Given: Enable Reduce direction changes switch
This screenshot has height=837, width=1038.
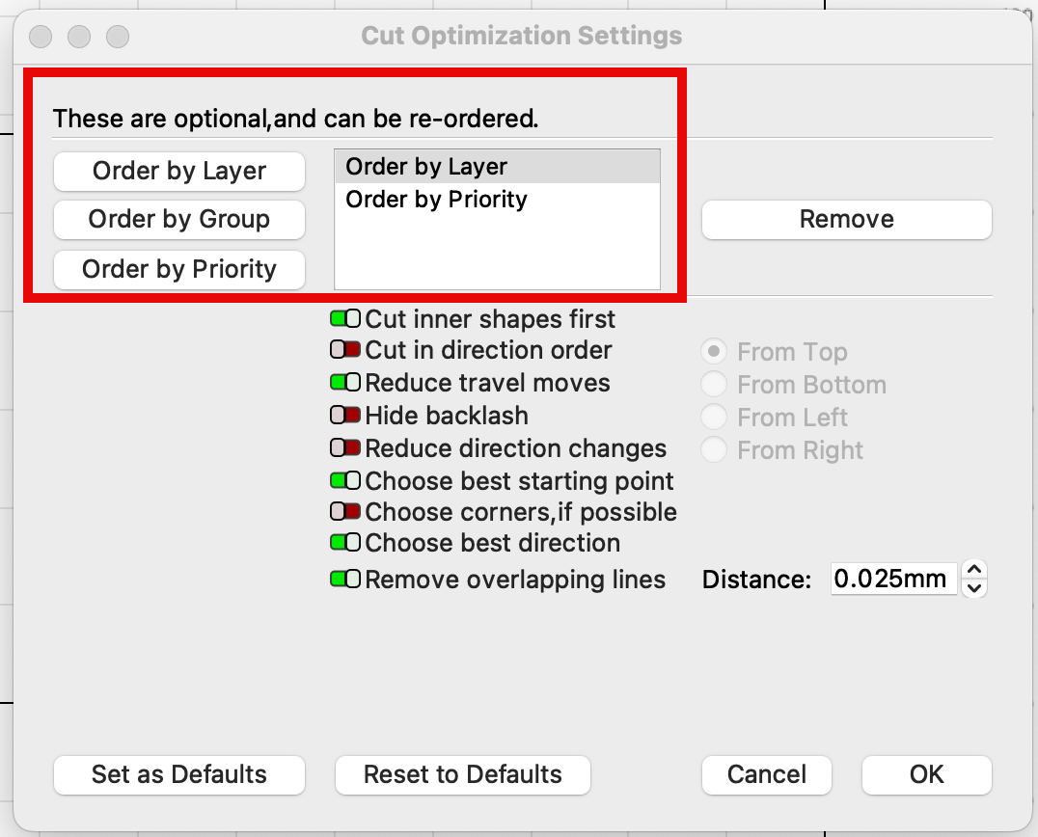Looking at the screenshot, I should click(x=345, y=448).
